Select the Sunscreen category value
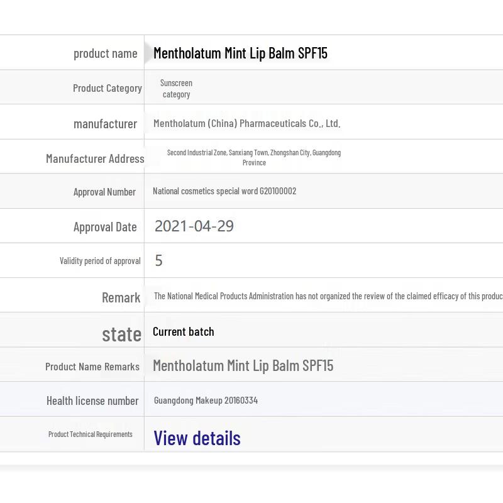This screenshot has width=503, height=503. (176, 89)
